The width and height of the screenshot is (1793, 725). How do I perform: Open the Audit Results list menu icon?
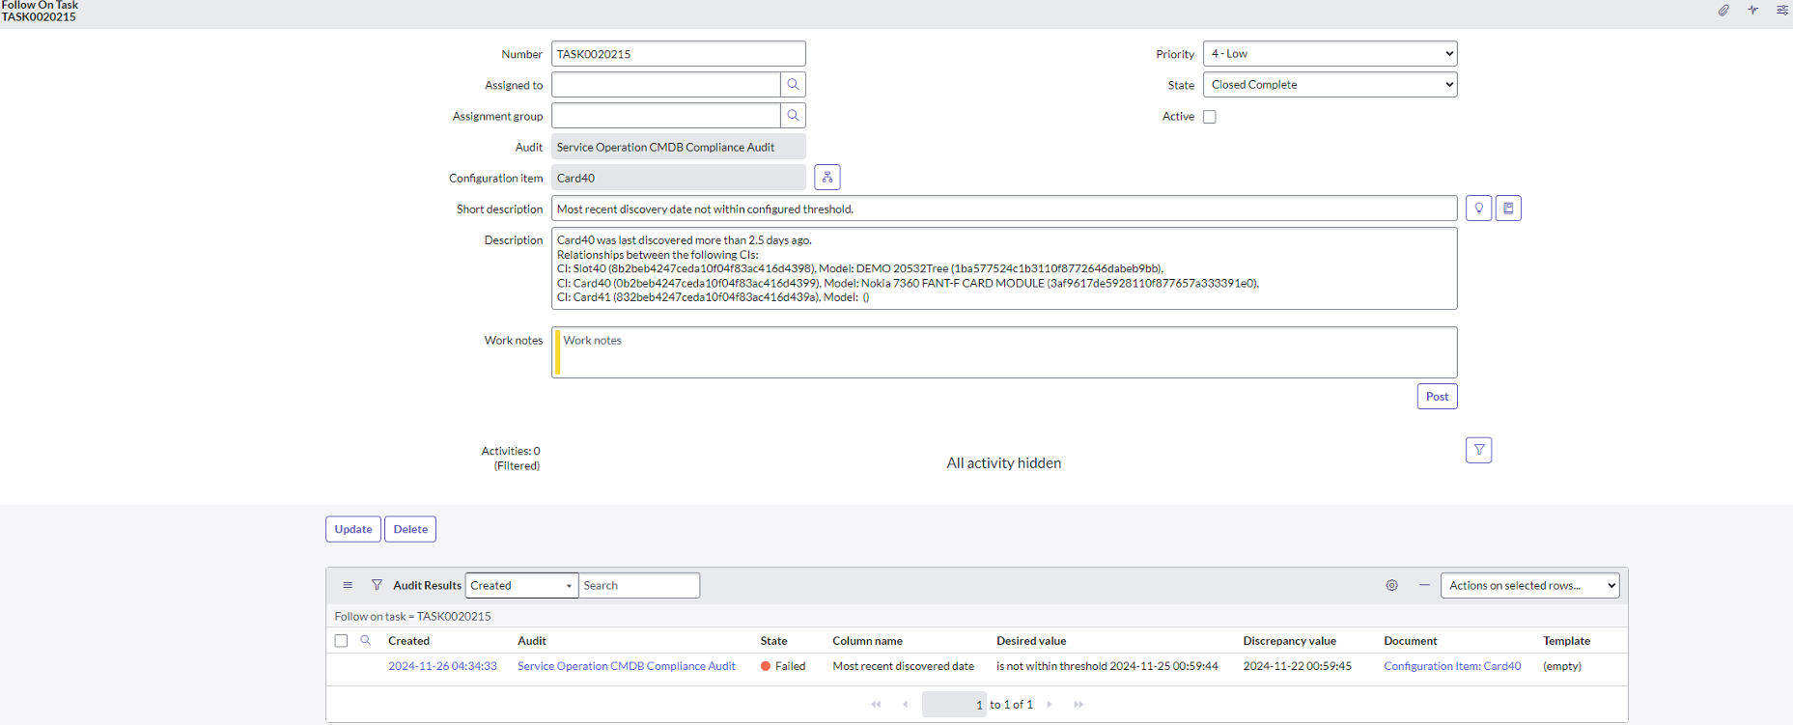[348, 585]
